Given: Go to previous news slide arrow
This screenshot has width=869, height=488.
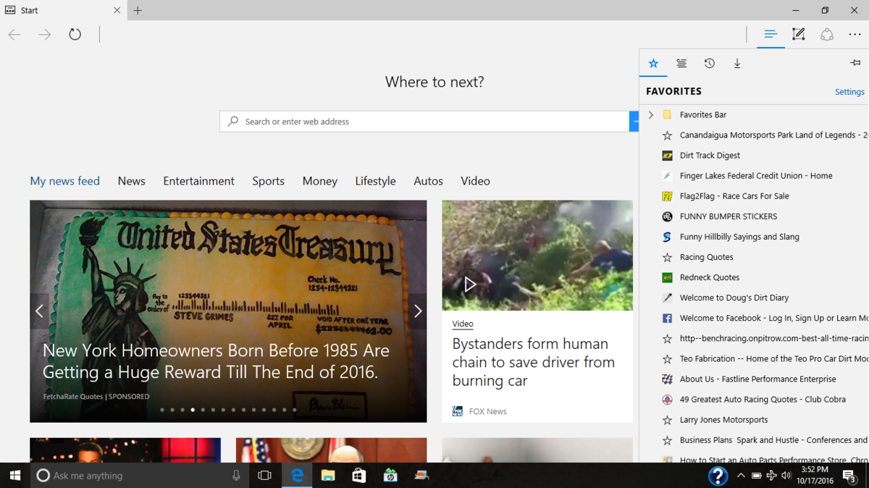Looking at the screenshot, I should coord(40,311).
